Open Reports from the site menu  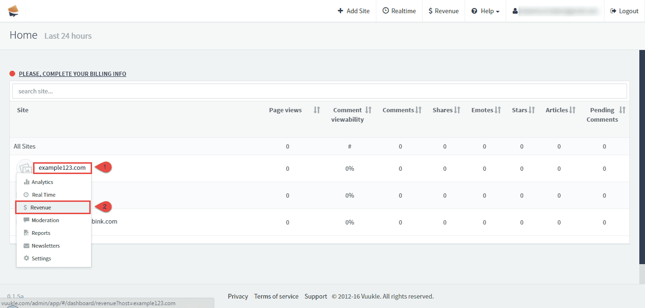(x=41, y=233)
